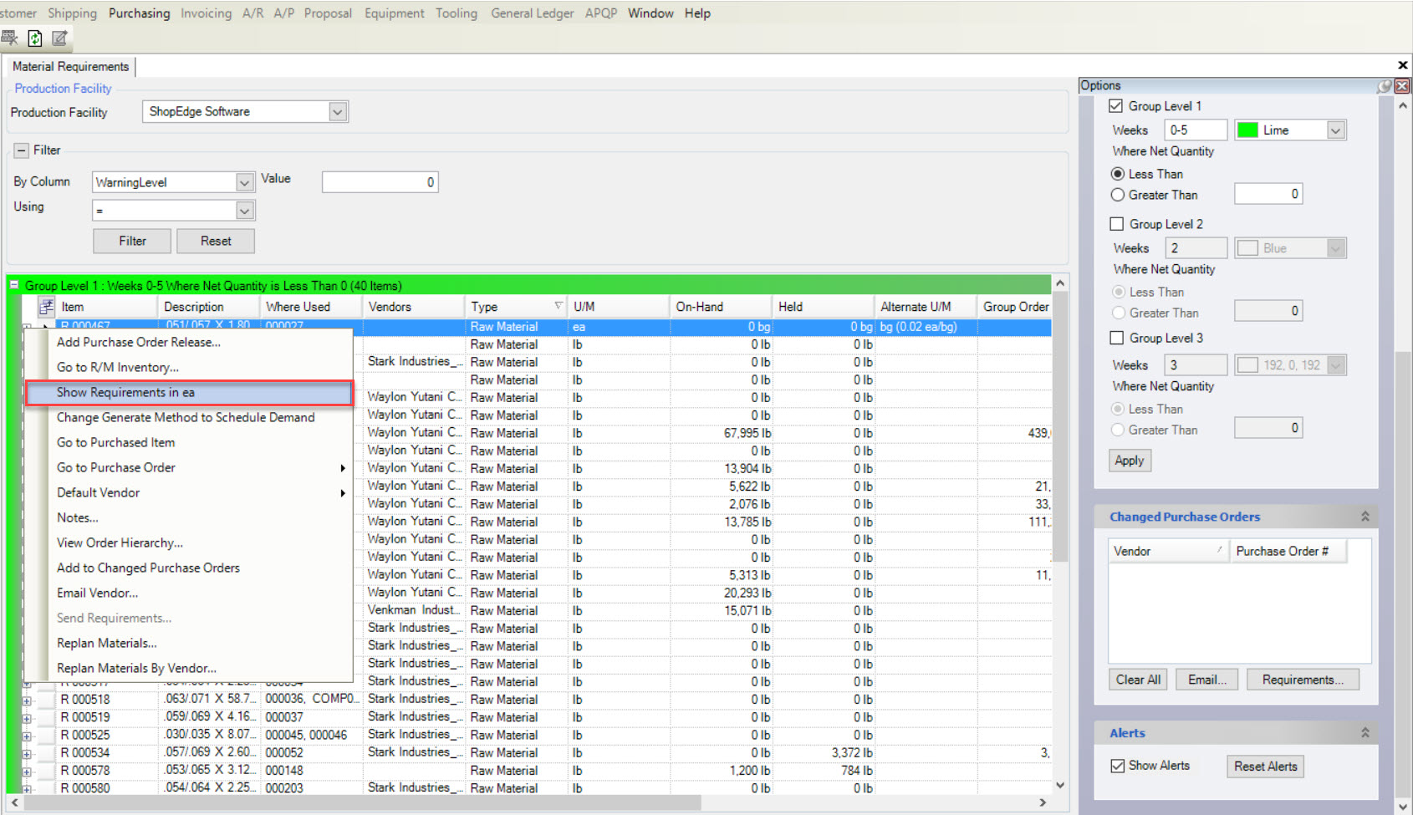Toggle the Show Alerts checkbox
1413x815 pixels.
pyautogui.click(x=1117, y=766)
